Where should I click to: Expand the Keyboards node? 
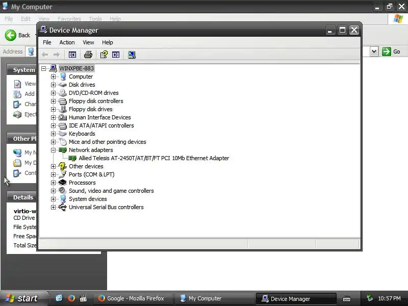tap(53, 134)
